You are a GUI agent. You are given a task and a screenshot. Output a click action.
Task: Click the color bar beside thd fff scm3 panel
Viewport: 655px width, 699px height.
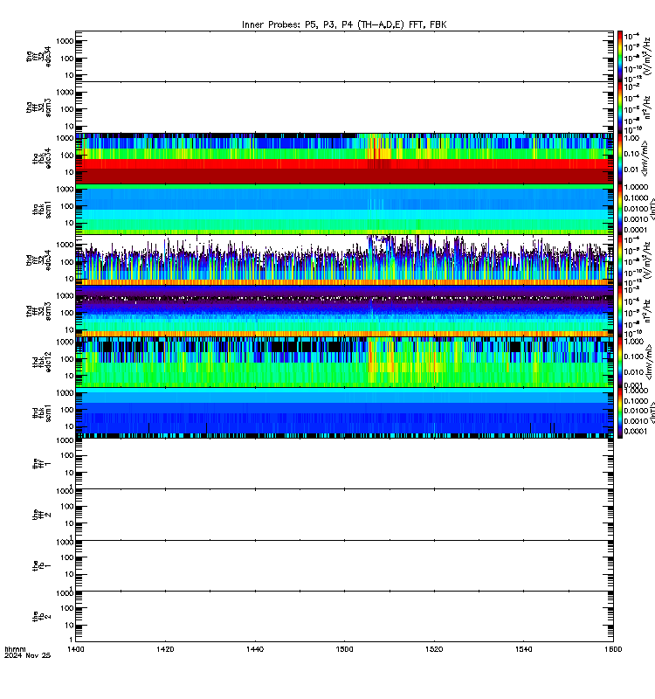coord(620,311)
